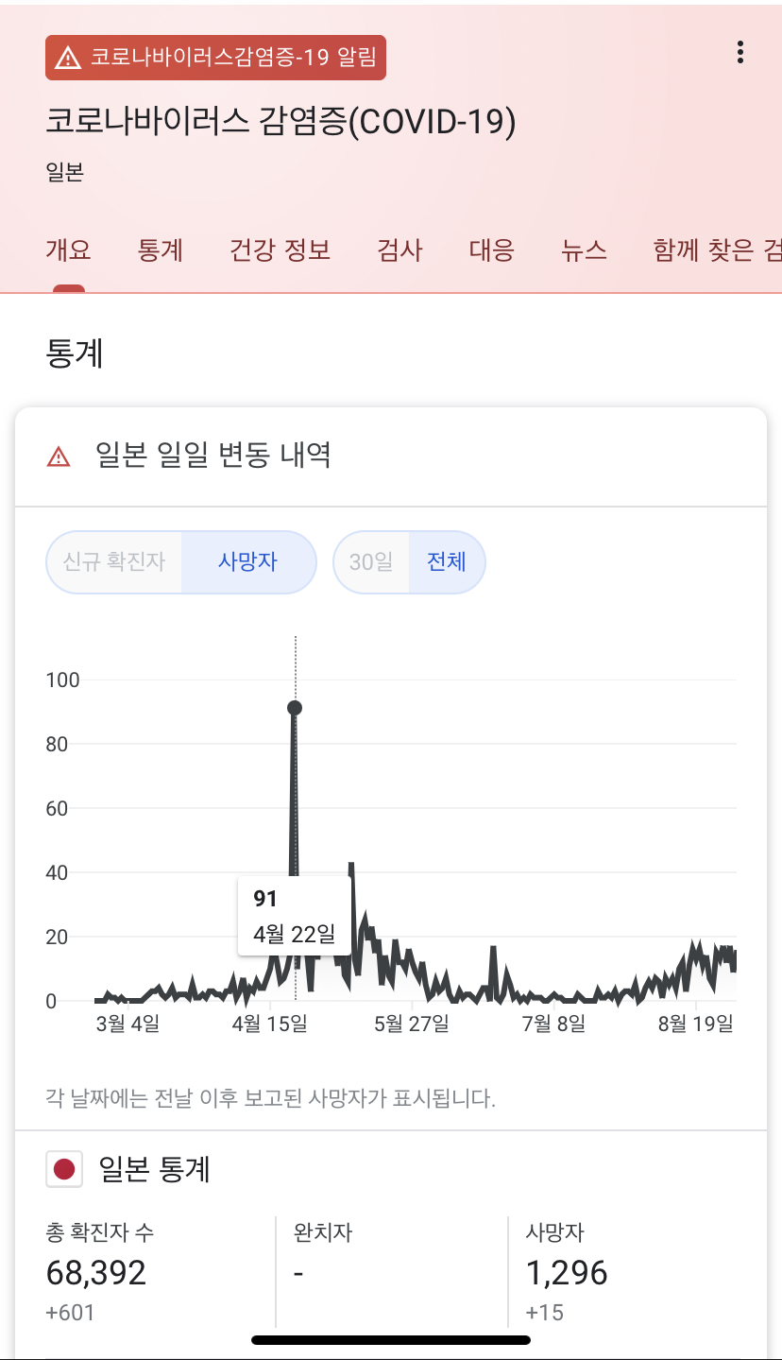Tap the 91 data point on chart

click(295, 708)
